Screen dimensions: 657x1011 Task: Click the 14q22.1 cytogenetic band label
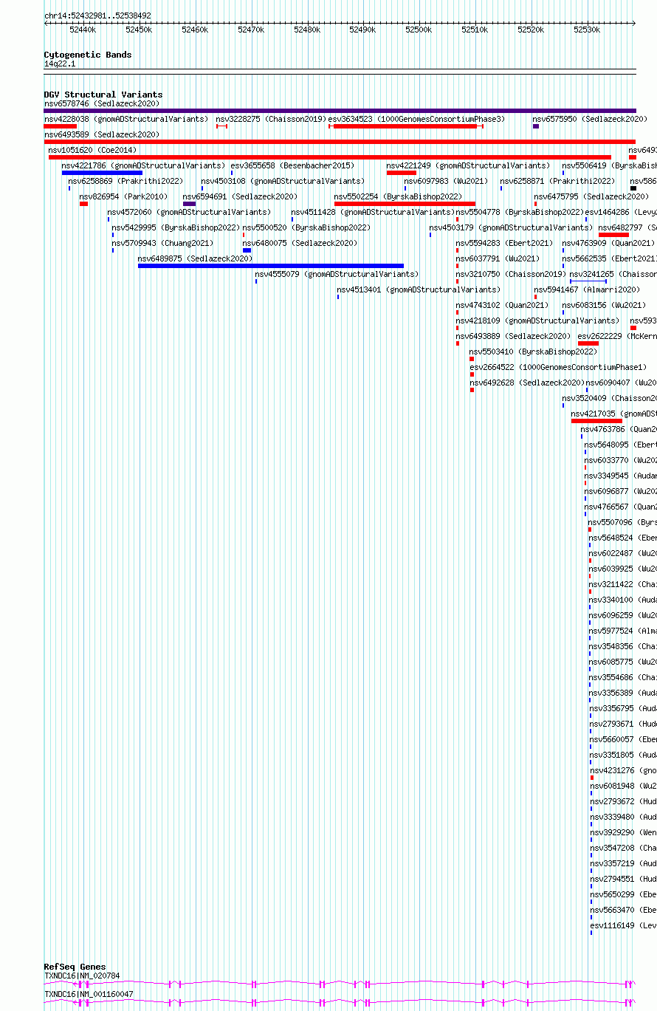click(60, 64)
